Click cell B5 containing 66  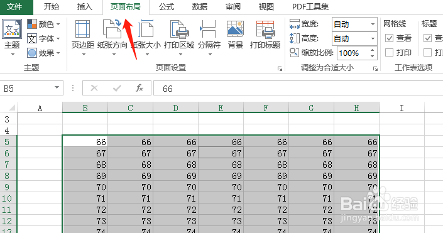tap(85, 142)
